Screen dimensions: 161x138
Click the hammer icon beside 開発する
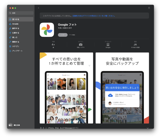click(10, 42)
